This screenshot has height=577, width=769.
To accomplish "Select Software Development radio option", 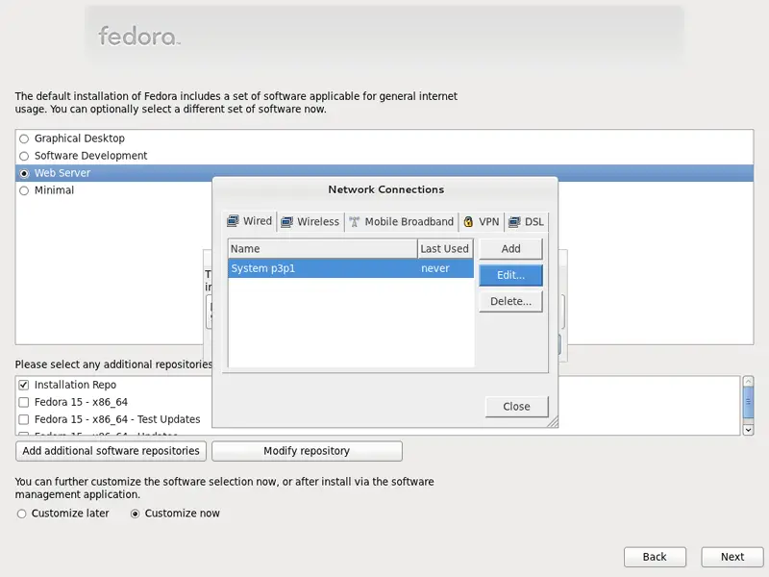I will coord(24,156).
